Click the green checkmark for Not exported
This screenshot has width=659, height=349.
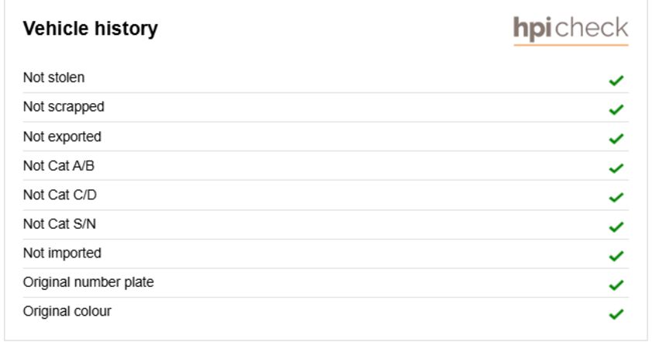pyautogui.click(x=616, y=139)
